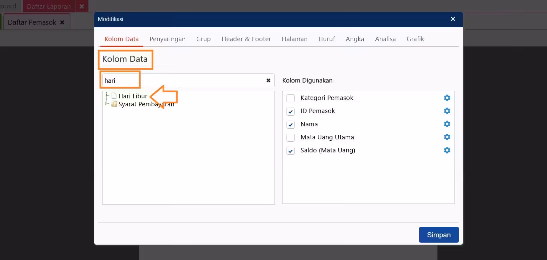Open gear settings for Mata Uang Utama
547x260 pixels.
point(447,137)
